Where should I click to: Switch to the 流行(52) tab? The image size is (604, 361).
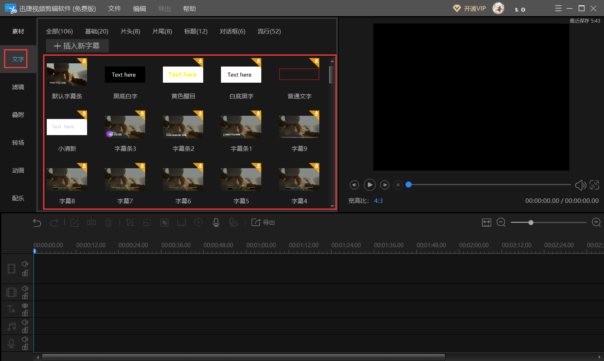(x=269, y=31)
